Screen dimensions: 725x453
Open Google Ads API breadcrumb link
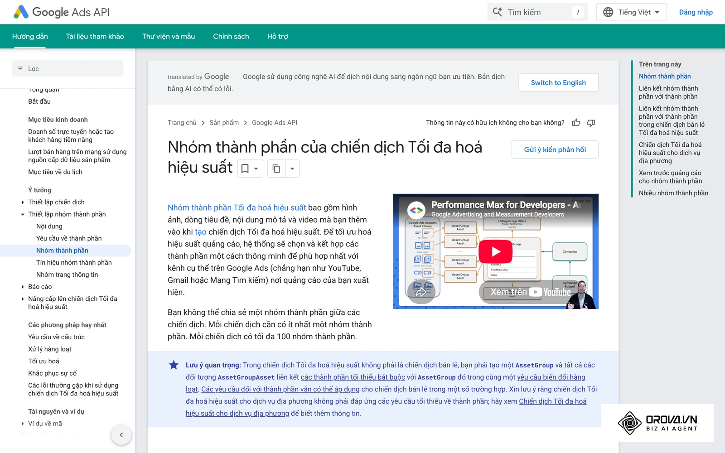click(x=275, y=123)
